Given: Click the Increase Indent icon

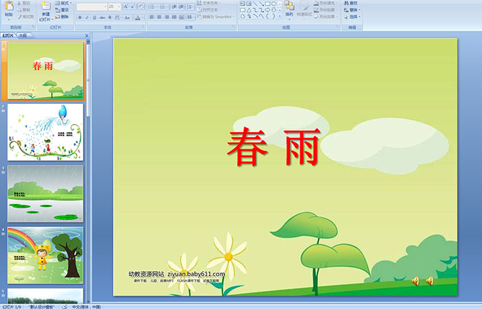Looking at the screenshot, I should click(x=181, y=7).
